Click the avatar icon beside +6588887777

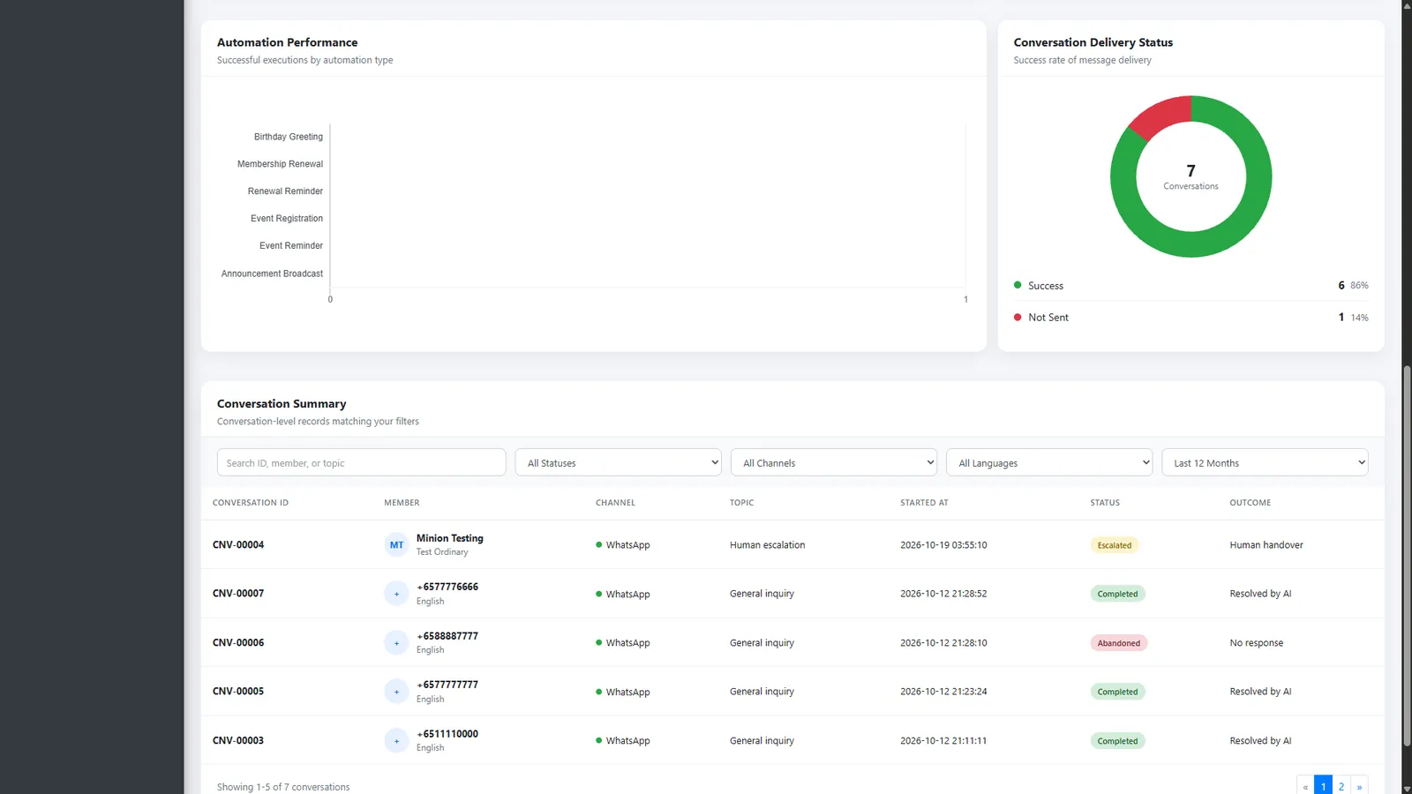[396, 643]
